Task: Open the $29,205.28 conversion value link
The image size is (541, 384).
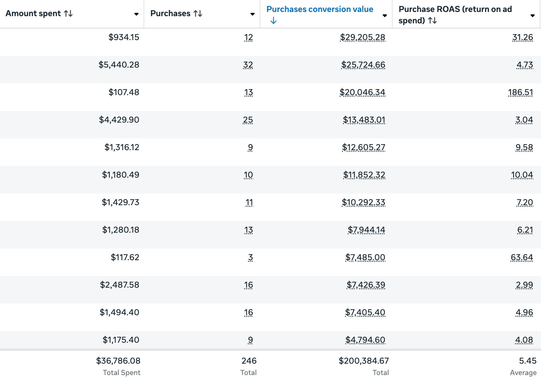Action: coord(362,37)
